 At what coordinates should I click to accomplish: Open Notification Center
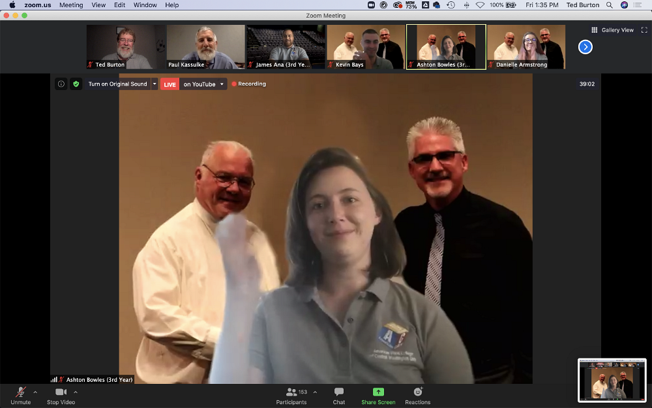coord(638,5)
